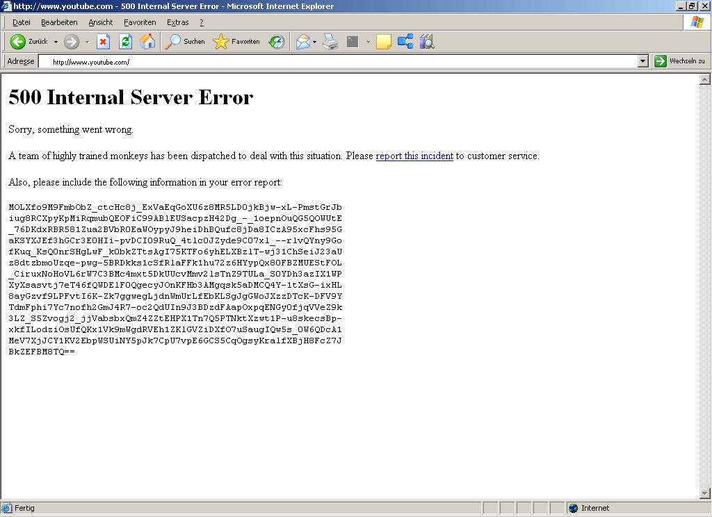
Task: Minimize the Internet Explorer window
Action: coord(681,6)
